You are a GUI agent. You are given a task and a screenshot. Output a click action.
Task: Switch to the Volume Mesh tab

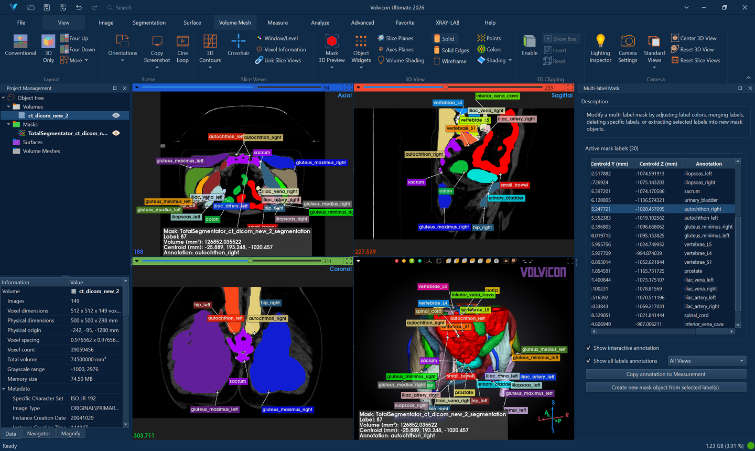tap(235, 23)
